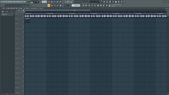Show the Playlist window icon

pyautogui.click(x=83, y=5)
